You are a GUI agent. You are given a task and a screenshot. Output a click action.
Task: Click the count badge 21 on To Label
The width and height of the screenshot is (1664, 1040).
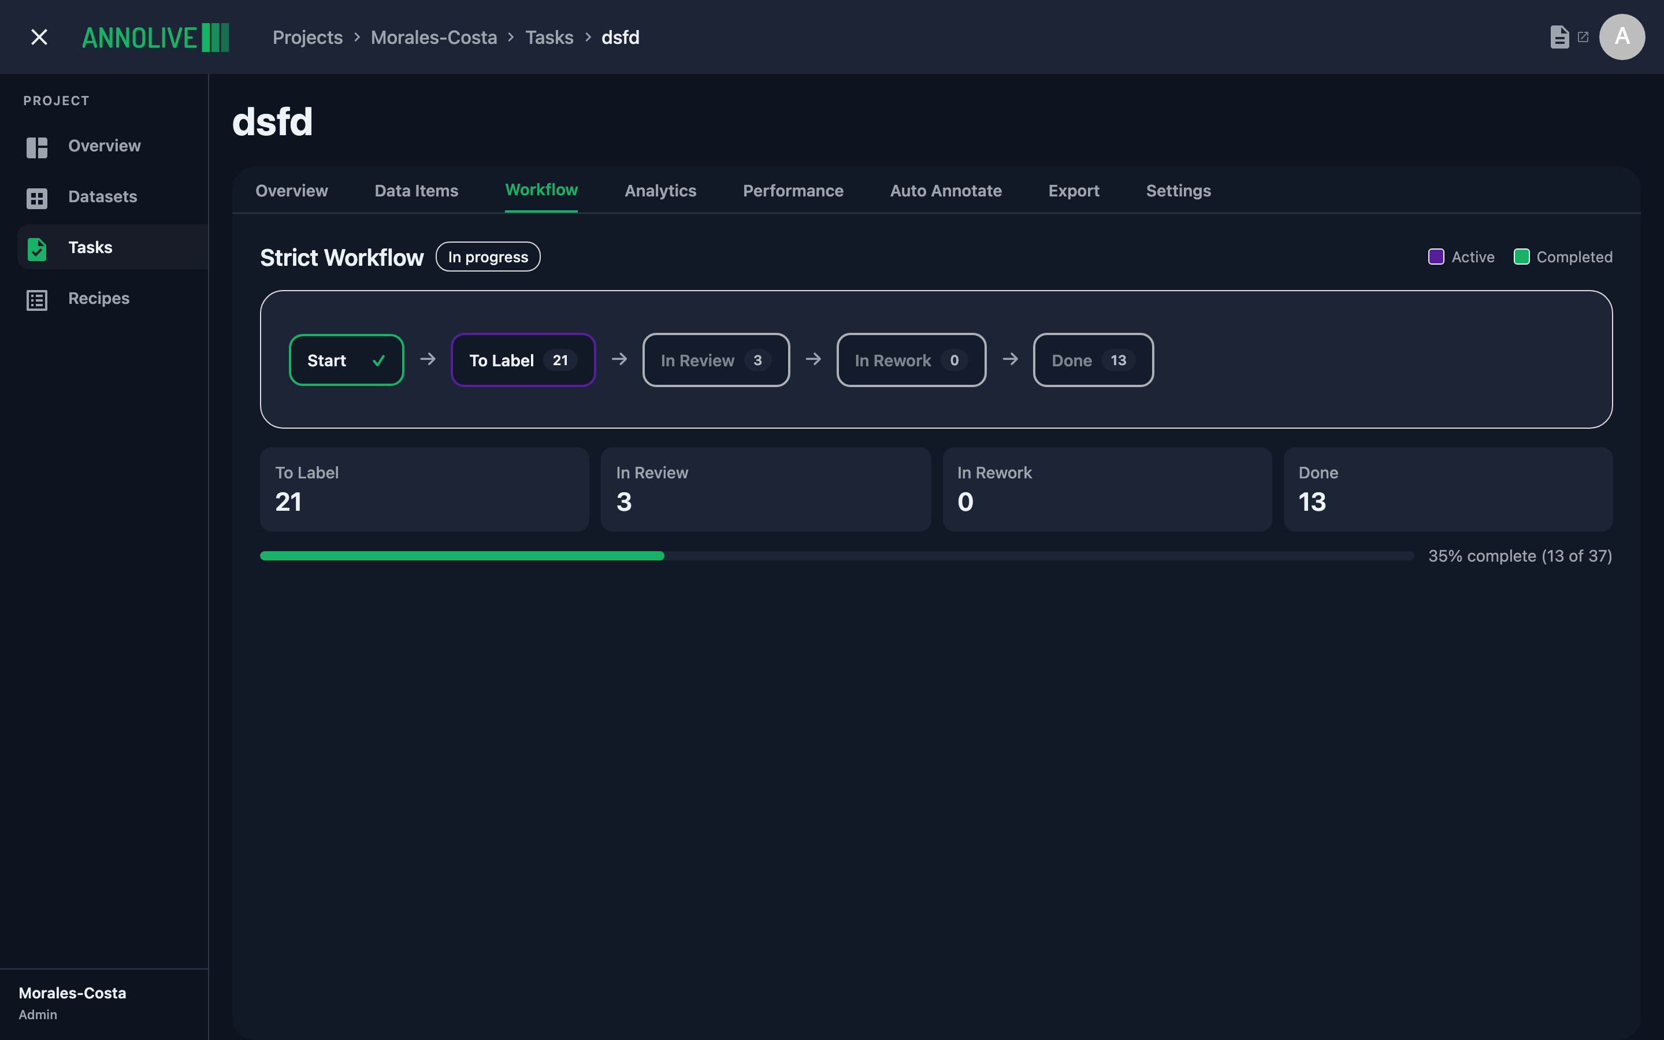click(x=560, y=361)
